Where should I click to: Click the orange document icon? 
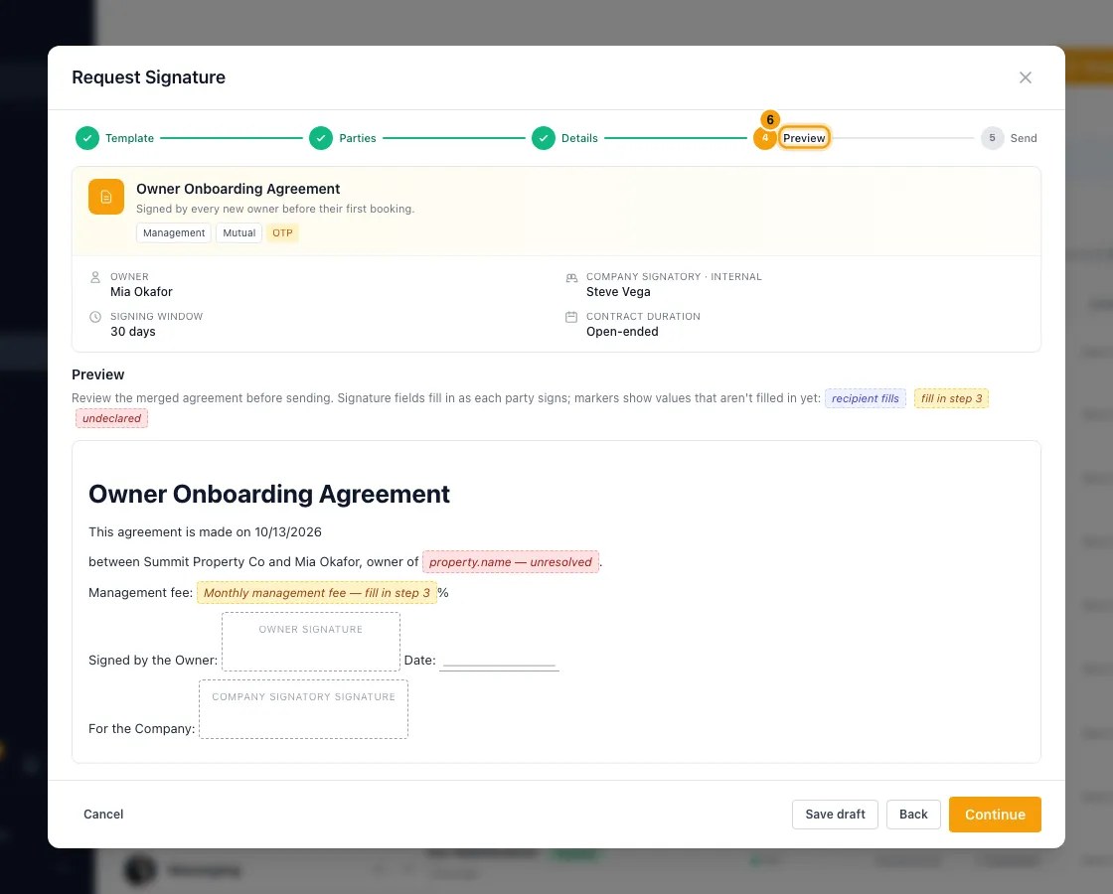coord(105,197)
